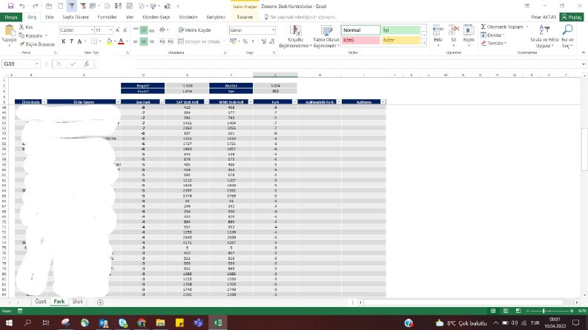
Task: Open the Genel number format dropdown
Action: (273, 30)
